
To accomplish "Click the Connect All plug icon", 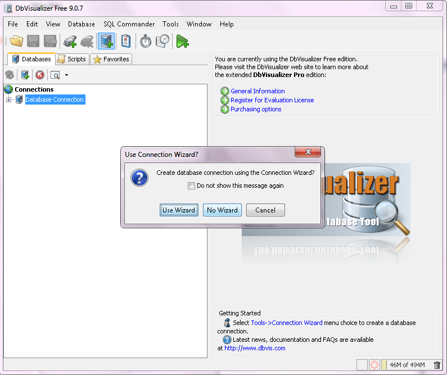I will [x=70, y=41].
